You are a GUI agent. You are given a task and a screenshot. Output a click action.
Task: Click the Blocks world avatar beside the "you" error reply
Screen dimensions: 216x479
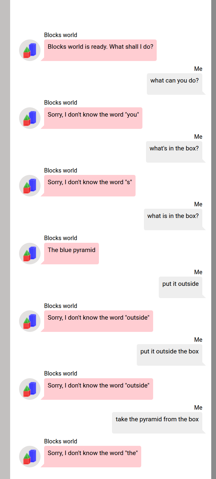click(x=30, y=118)
